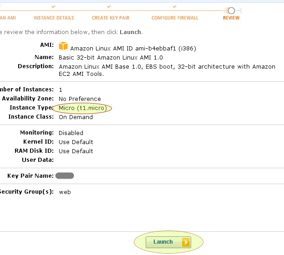
Task: Click the 'Description:' label
Action: (35, 66)
